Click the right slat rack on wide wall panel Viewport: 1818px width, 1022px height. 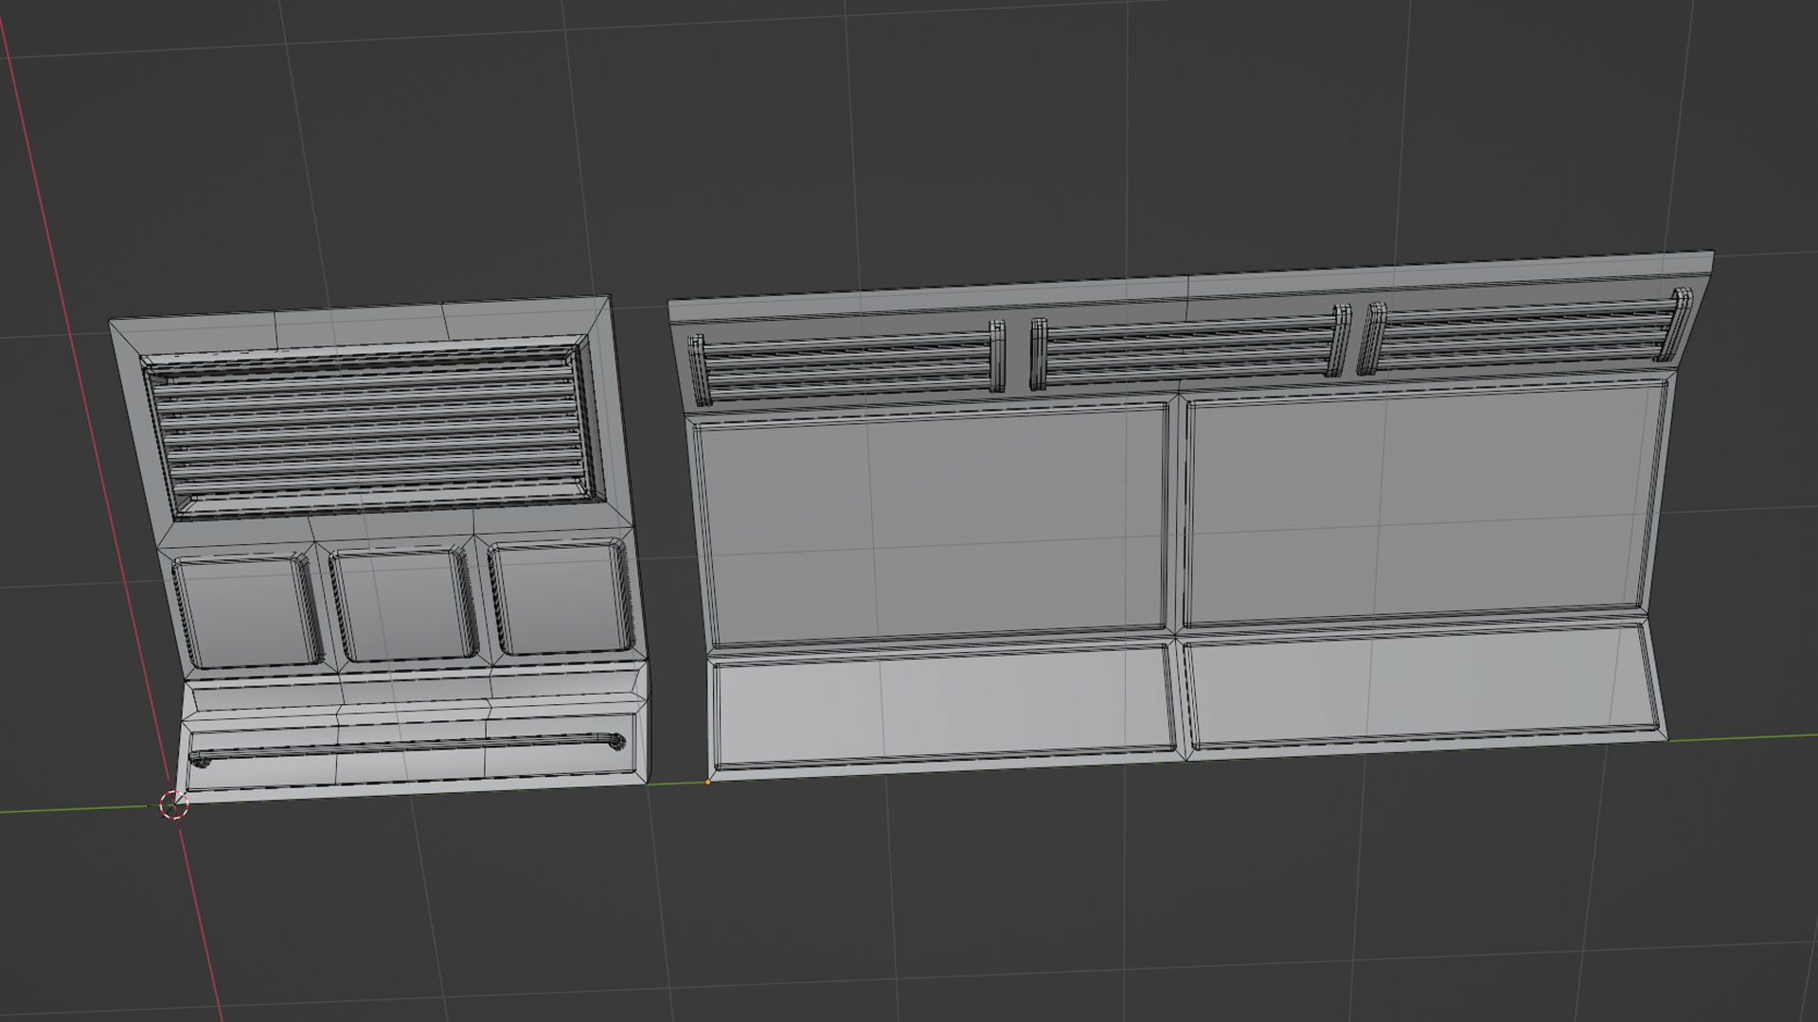pos(1525,332)
